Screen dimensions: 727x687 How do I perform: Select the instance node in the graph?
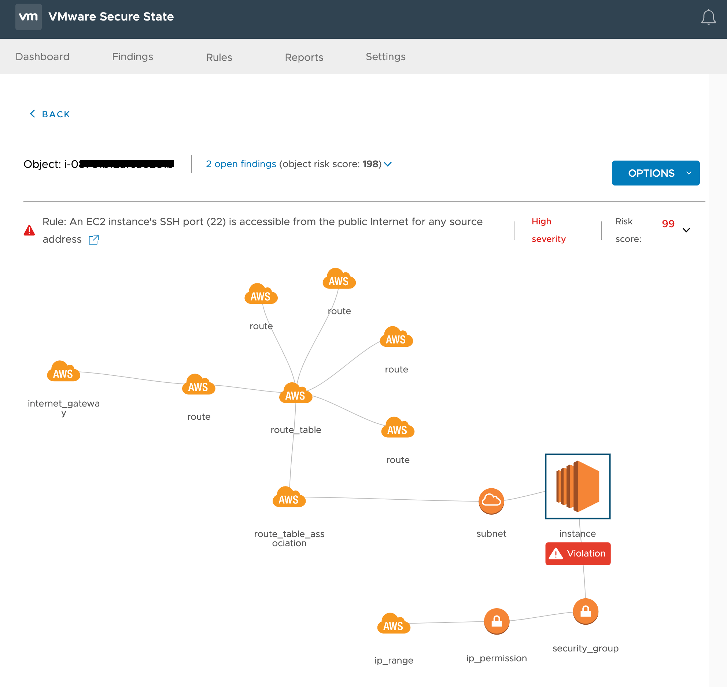point(577,486)
